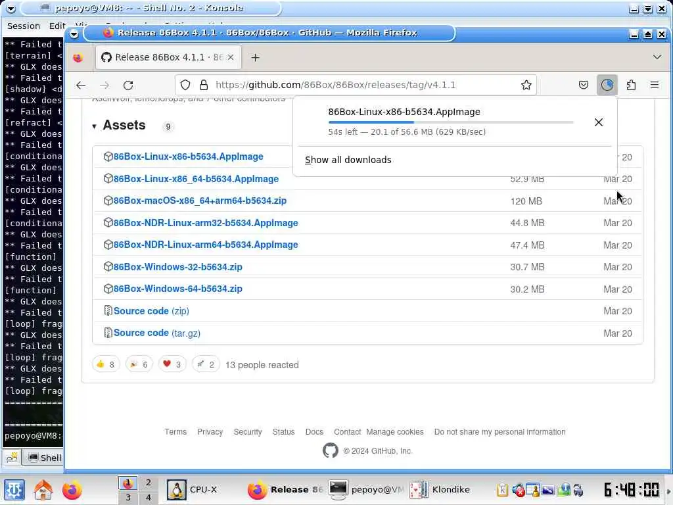Switch to virtual desktop 4
The height and width of the screenshot is (505, 673).
pyautogui.click(x=148, y=498)
